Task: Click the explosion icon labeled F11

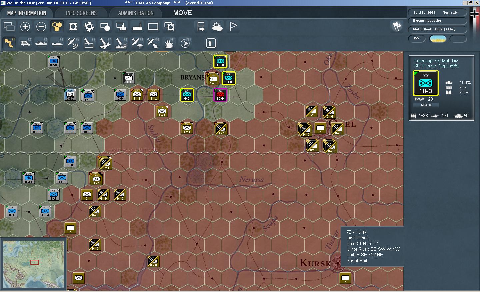Action: tap(169, 43)
